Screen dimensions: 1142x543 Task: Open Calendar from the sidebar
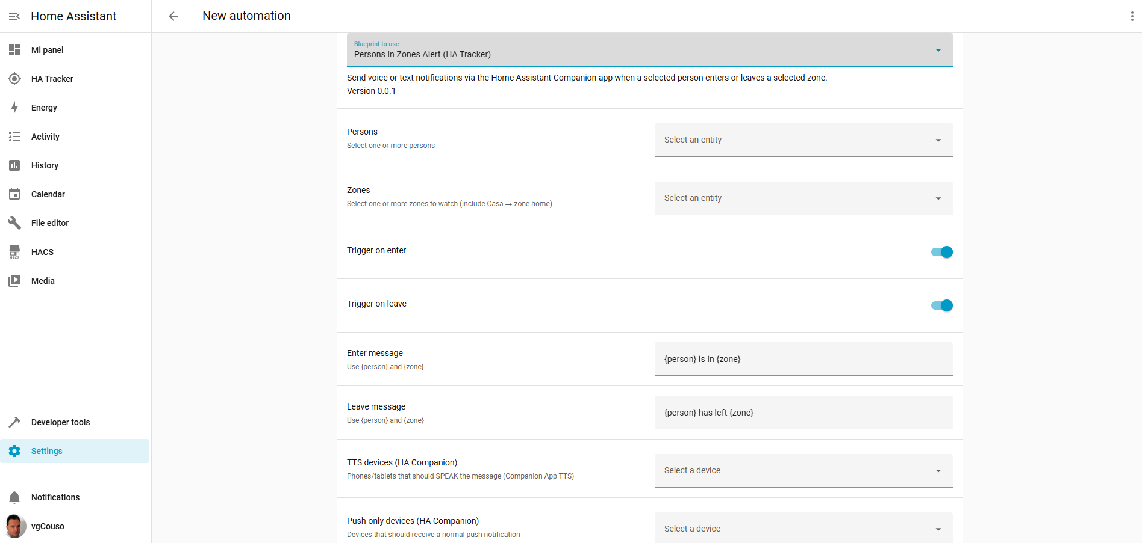[x=75, y=194]
